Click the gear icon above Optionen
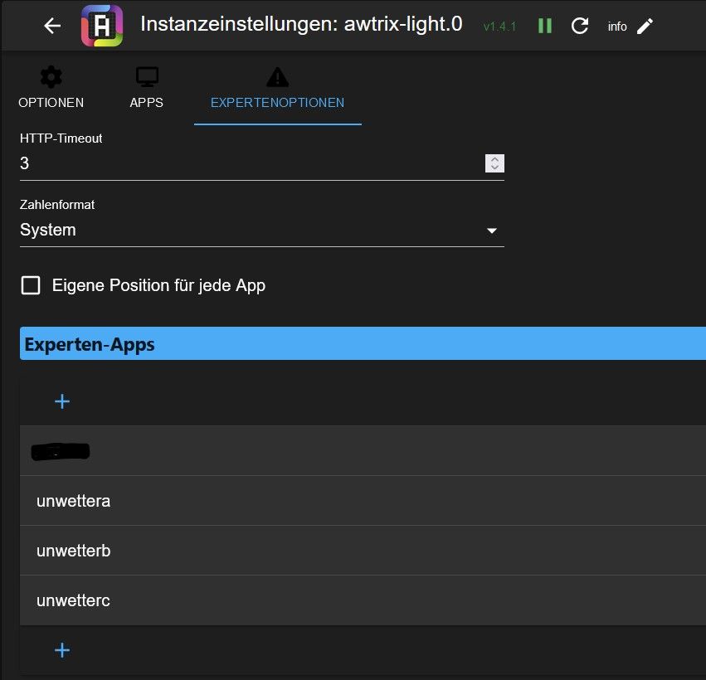Screen dimensions: 706x680 pyautogui.click(x=51, y=78)
